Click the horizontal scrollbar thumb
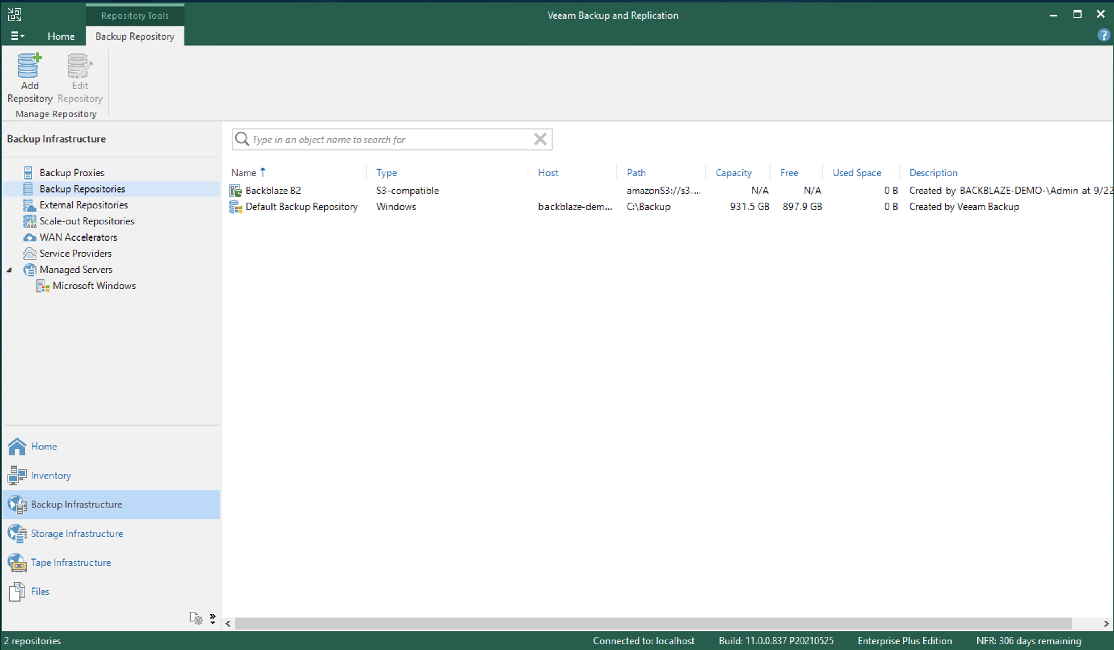Screen dimensions: 1114x650 pyautogui.click(x=653, y=623)
